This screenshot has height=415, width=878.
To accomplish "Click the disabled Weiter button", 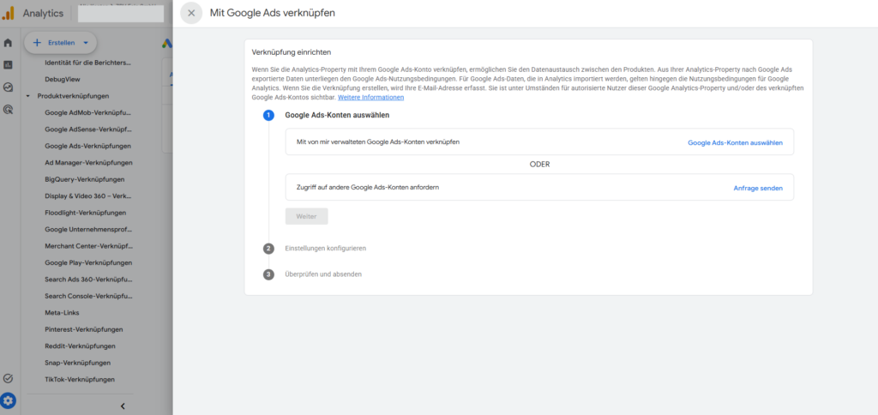I will [306, 216].
